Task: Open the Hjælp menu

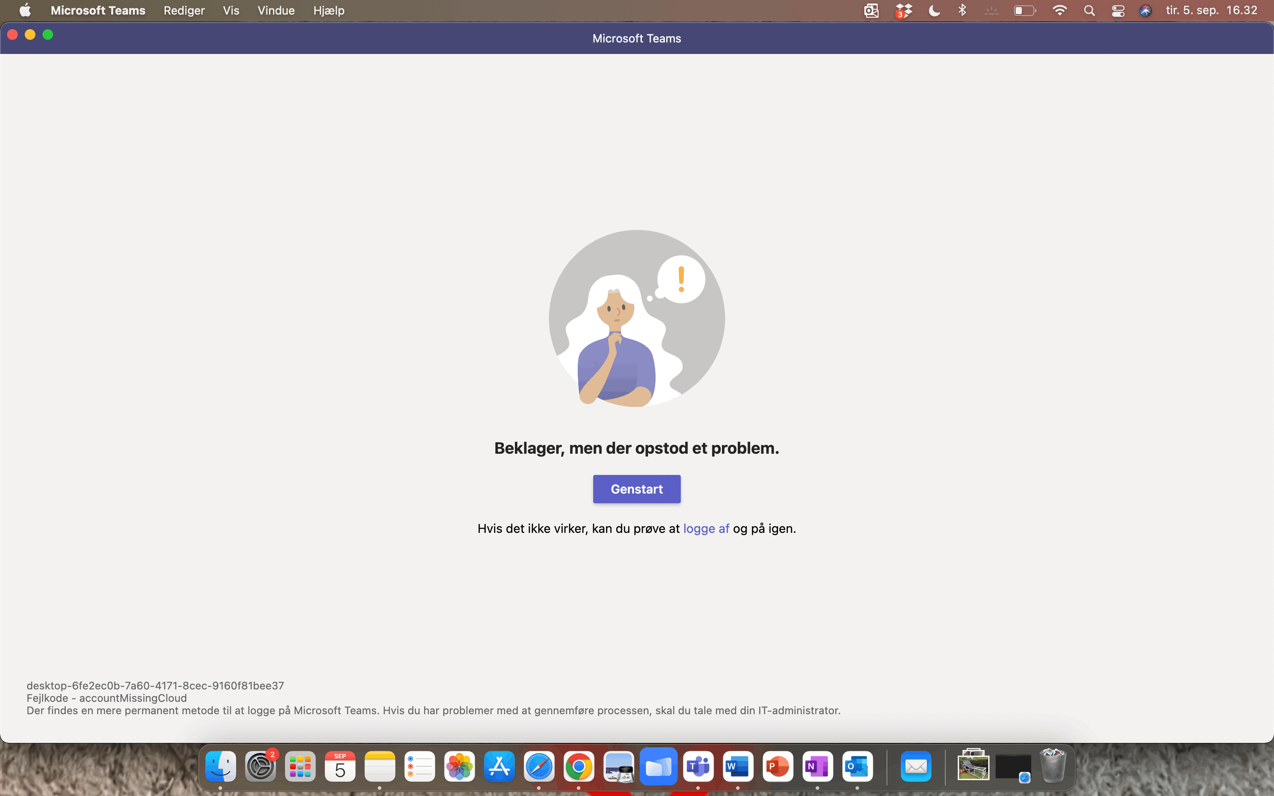Action: click(329, 11)
